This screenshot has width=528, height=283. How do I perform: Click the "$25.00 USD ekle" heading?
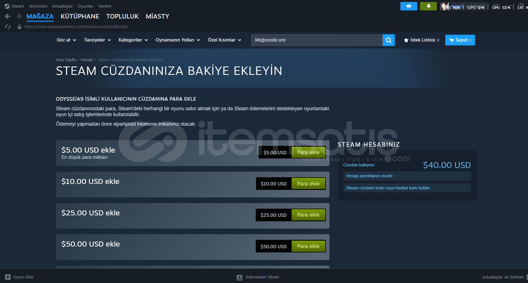pyautogui.click(x=91, y=213)
